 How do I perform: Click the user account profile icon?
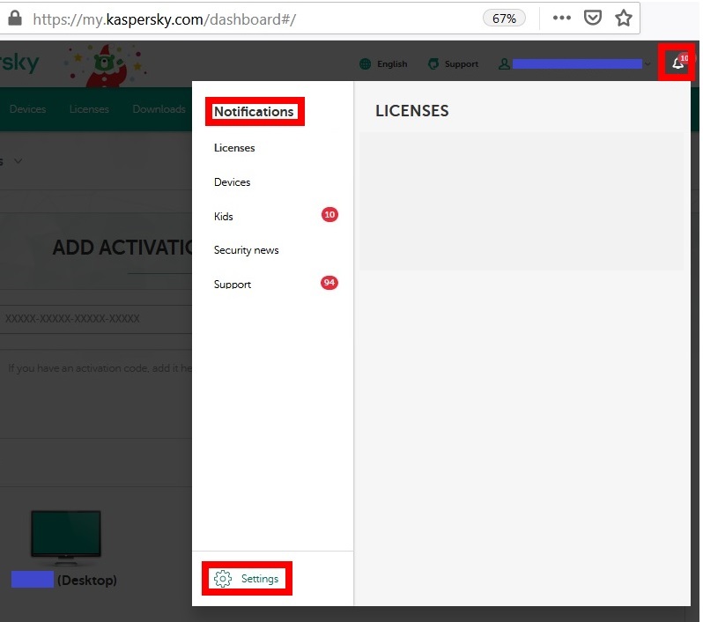pos(504,64)
